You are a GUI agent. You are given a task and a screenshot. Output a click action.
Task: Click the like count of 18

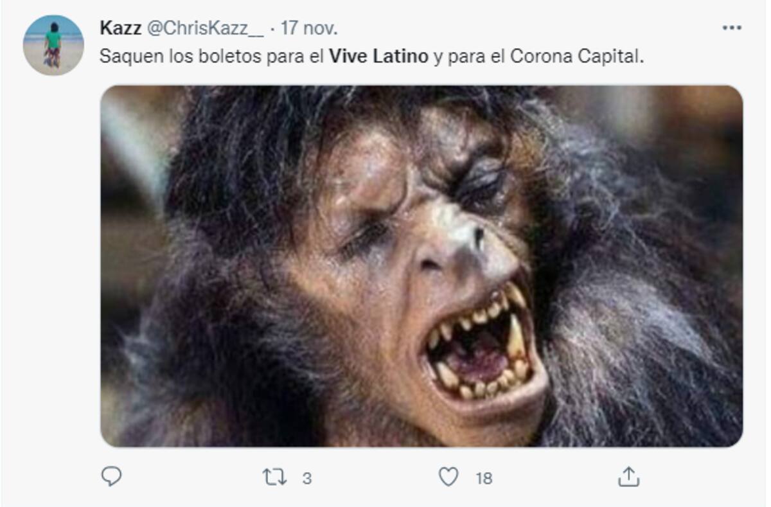[484, 478]
